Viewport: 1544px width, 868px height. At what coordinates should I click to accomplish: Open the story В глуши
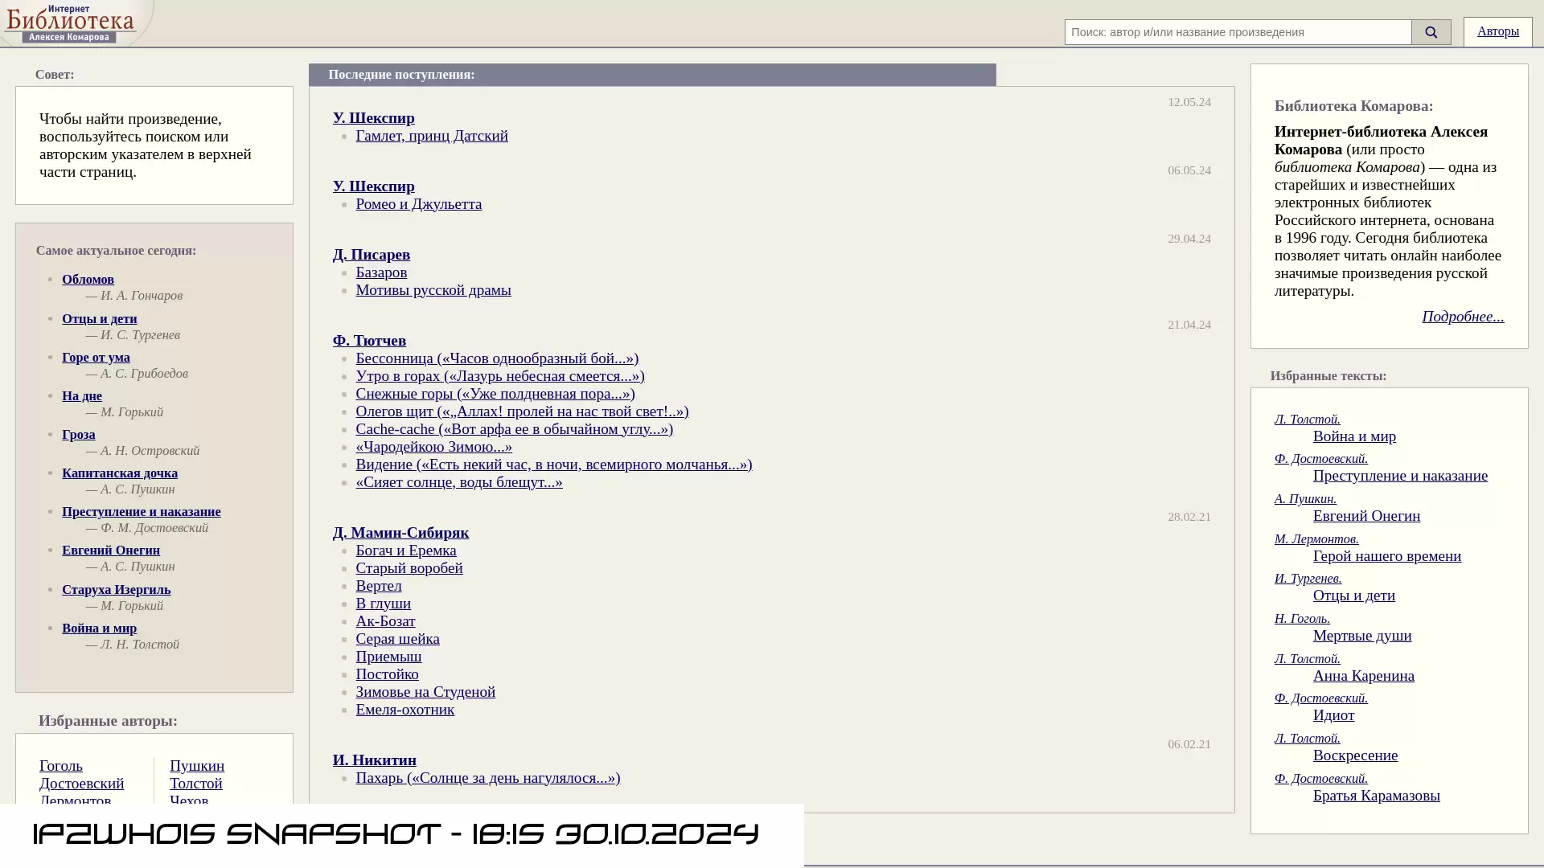coord(384,604)
